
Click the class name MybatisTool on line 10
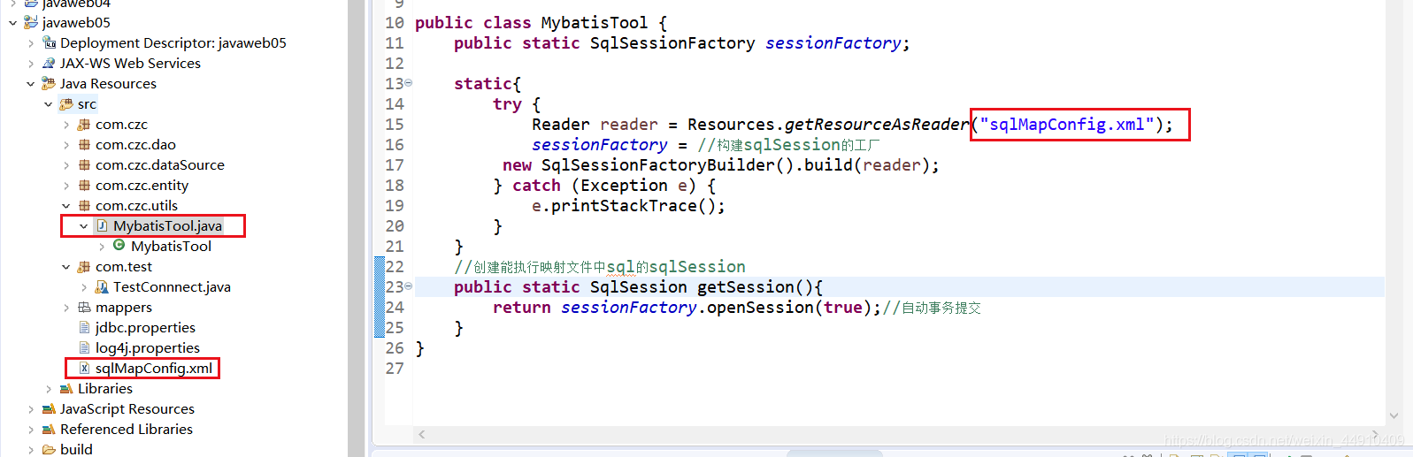(x=595, y=23)
